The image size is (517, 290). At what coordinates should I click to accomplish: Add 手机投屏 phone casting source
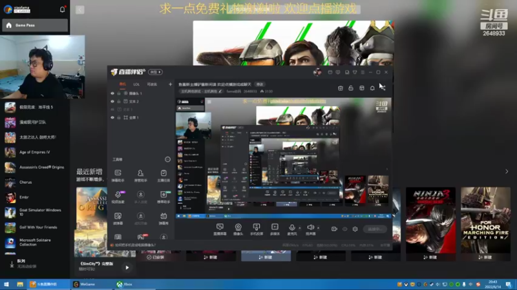(256, 229)
